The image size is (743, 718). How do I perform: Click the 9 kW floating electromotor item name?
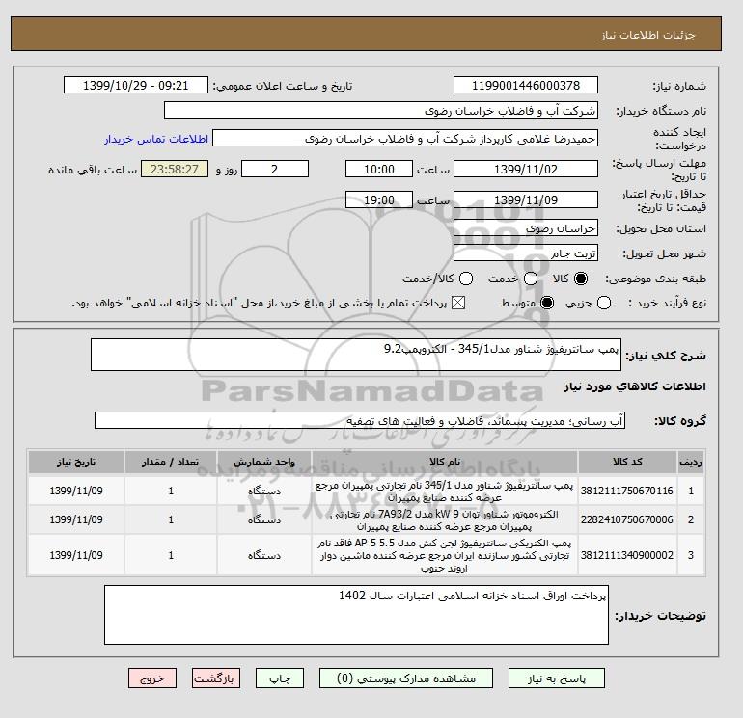[x=445, y=520]
